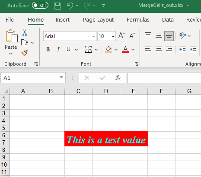Viewport: 201px width, 177px height.
Task: Select row 6 header
Action: (x=4, y=135)
